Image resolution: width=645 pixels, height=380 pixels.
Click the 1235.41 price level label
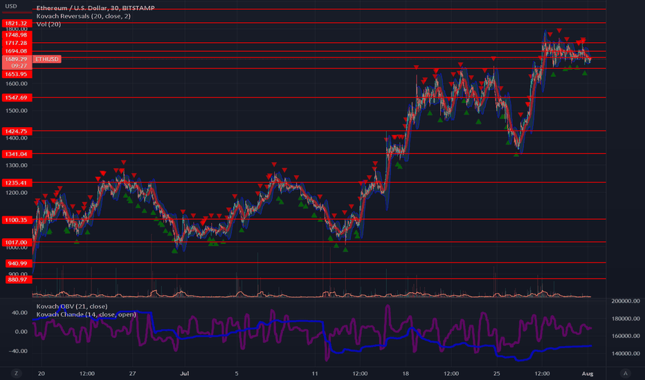click(17, 183)
